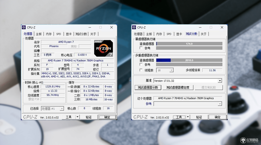This screenshot has width=261, height=145.
Task: Enable multi-thread 參考 reference checkbox
Action: point(141,64)
